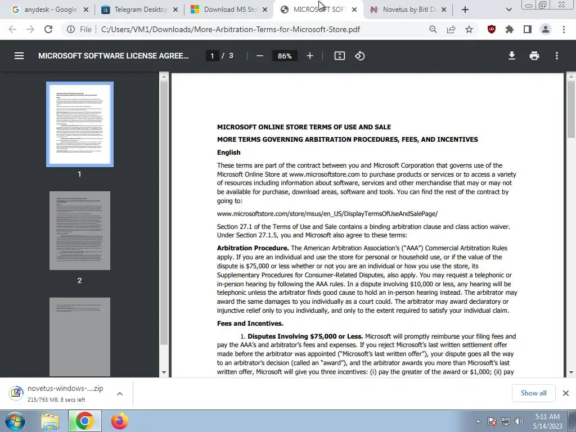Viewport: 576px width, 432px height.
Task: Toggle the Chrome side panel
Action: (x=528, y=29)
